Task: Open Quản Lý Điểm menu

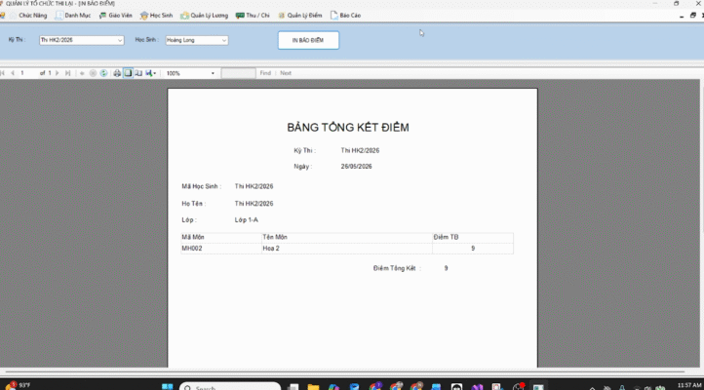Action: pos(300,16)
